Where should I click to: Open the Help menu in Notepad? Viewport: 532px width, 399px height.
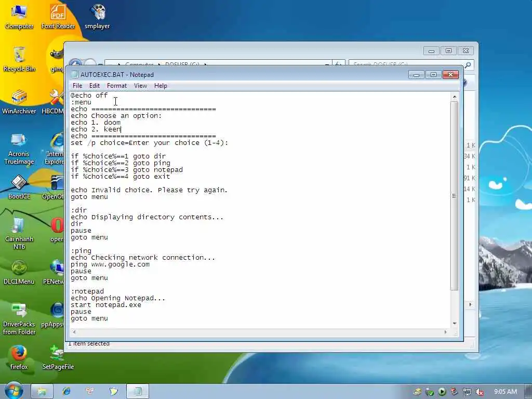161,86
